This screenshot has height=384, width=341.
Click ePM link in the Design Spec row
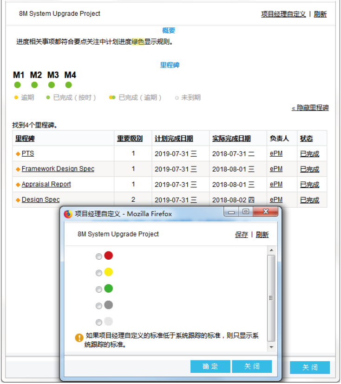[276, 200]
